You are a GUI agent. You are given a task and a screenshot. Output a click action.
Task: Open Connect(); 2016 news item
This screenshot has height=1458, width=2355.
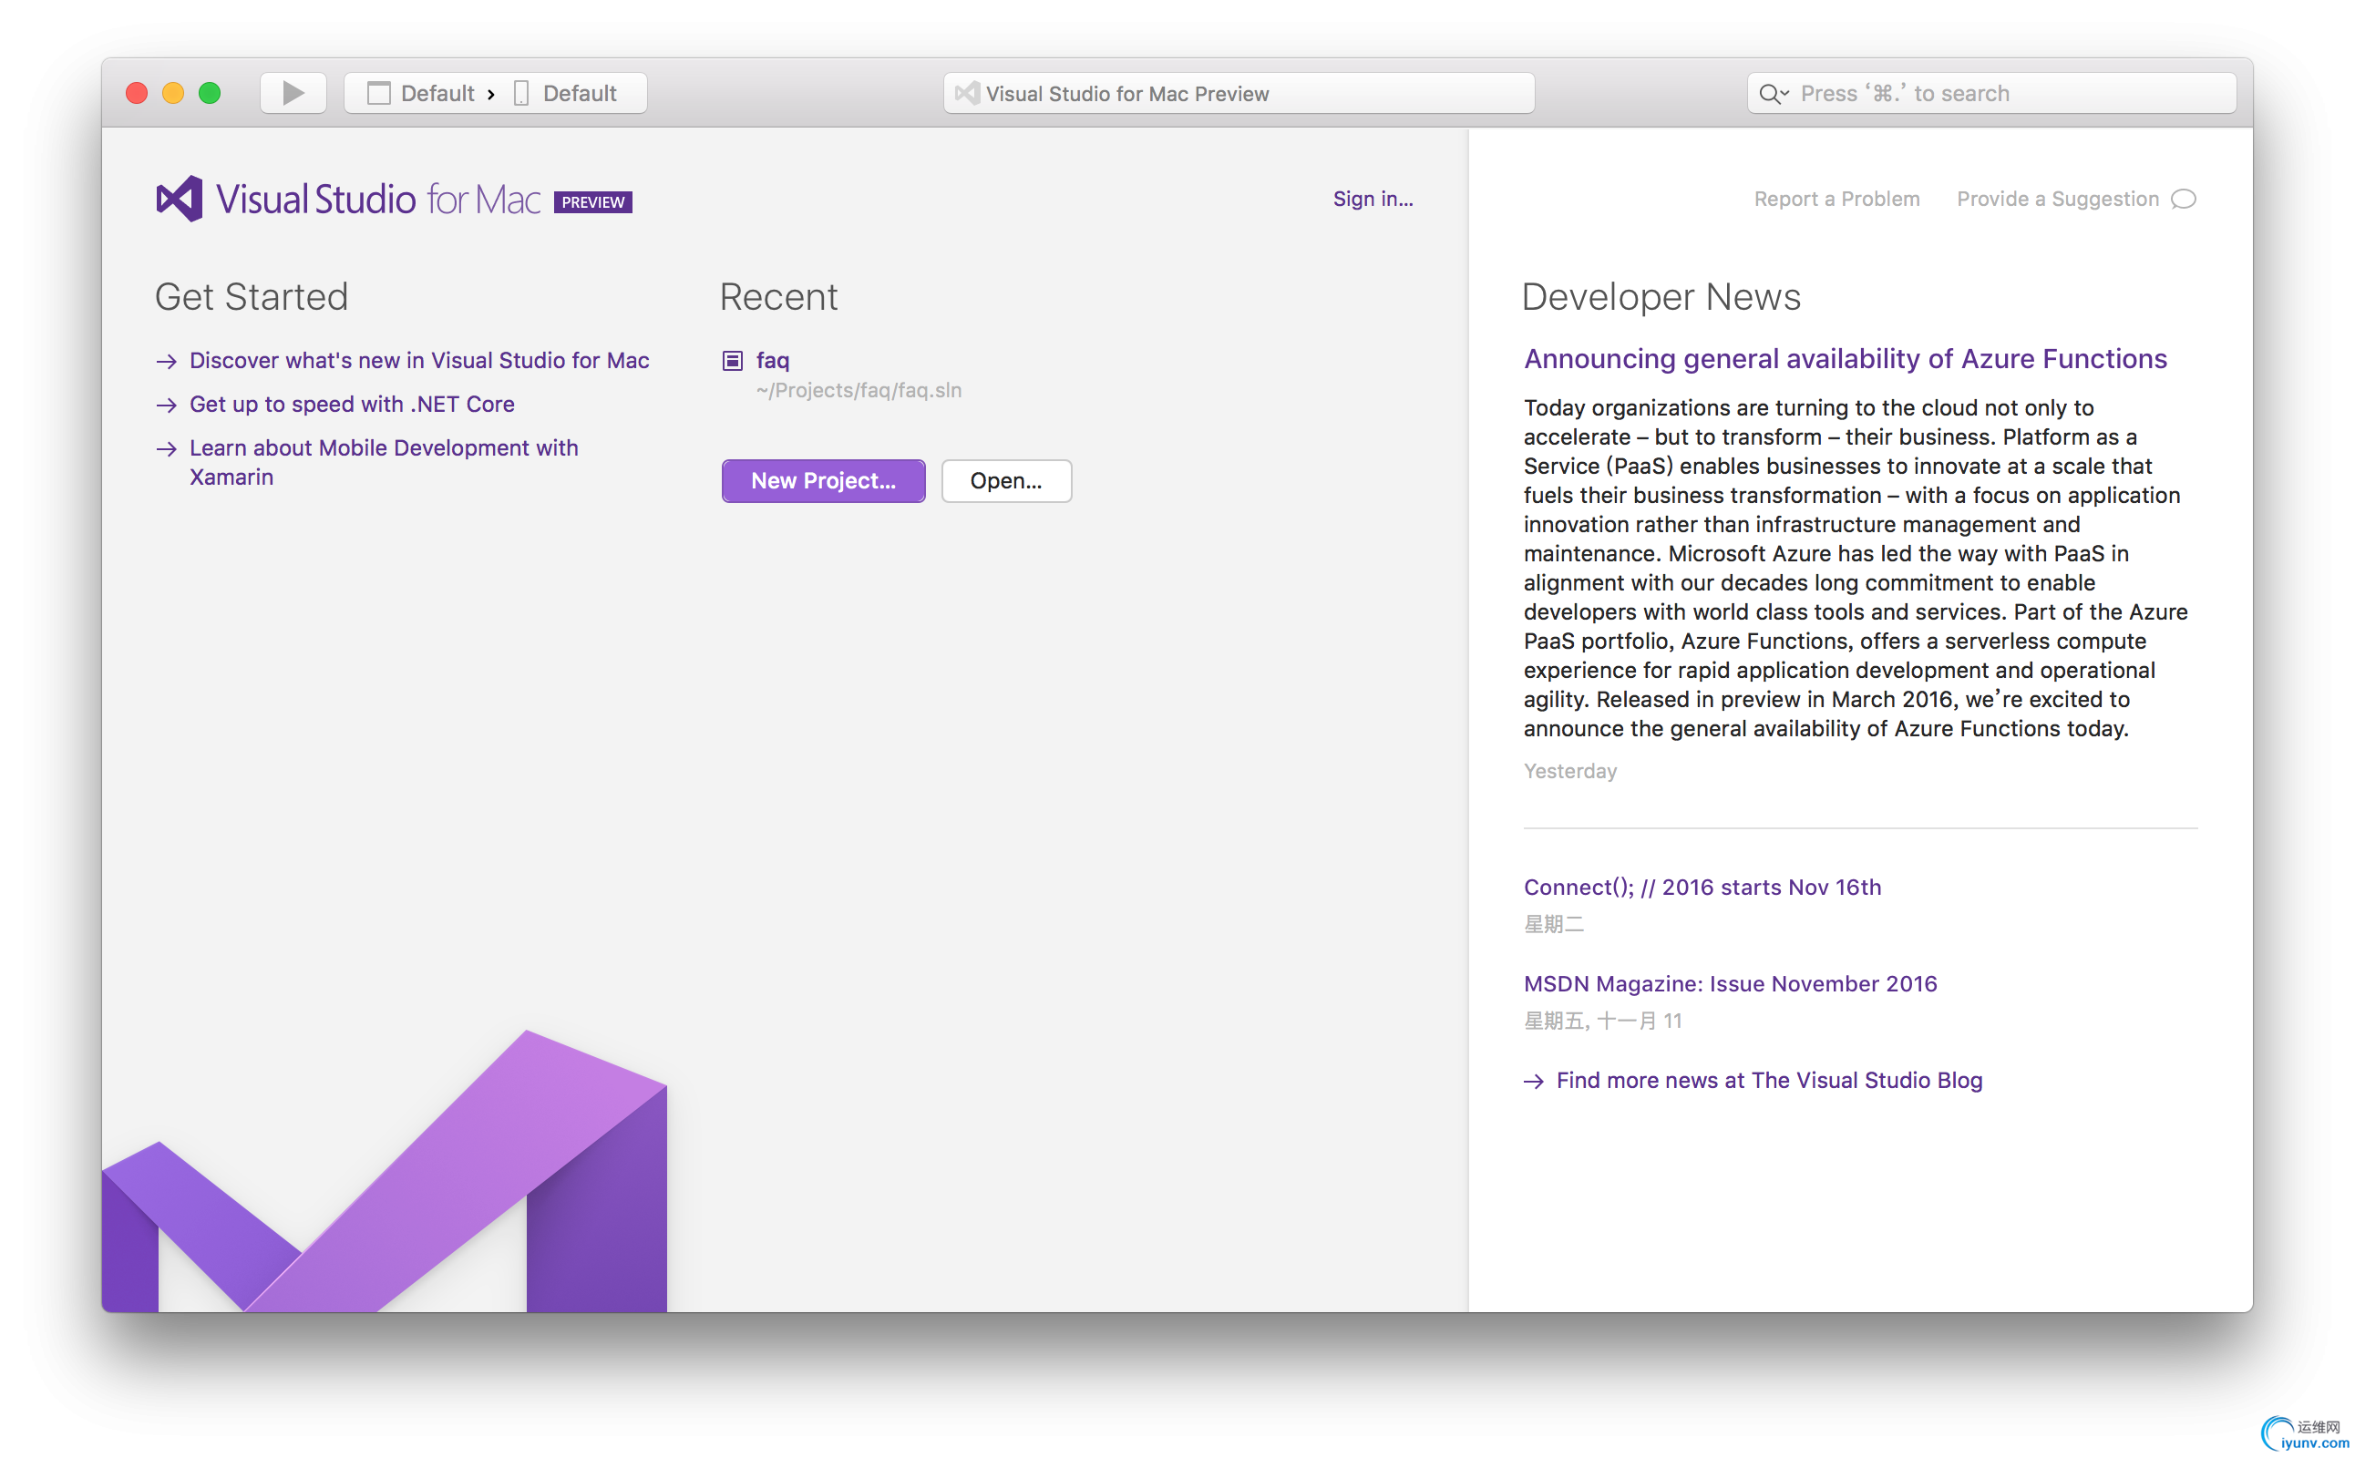coord(1702,888)
